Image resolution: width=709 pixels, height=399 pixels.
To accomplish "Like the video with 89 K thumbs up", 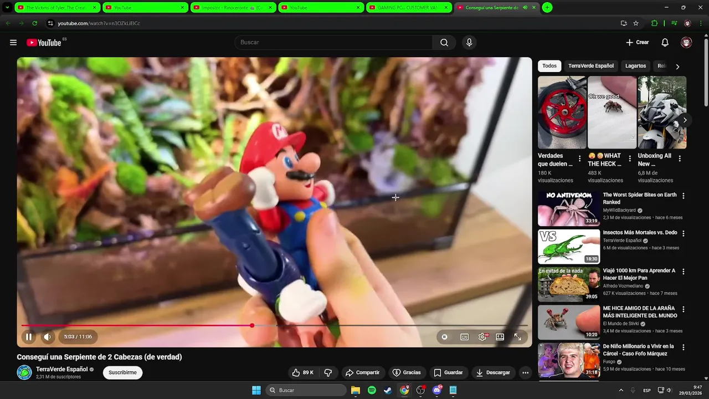I will tap(303, 372).
